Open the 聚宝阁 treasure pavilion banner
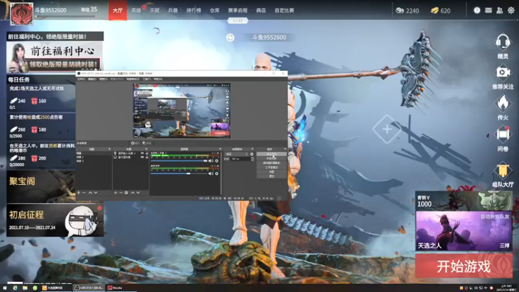 [x=41, y=186]
